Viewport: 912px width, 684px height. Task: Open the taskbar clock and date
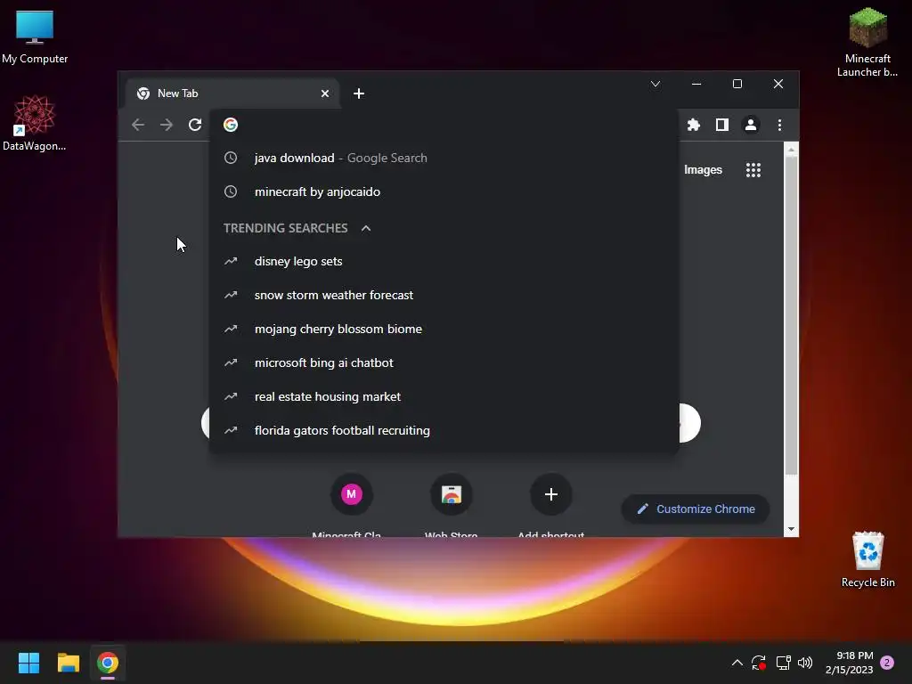click(849, 663)
